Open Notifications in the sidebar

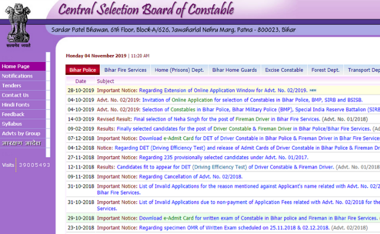coord(18,76)
